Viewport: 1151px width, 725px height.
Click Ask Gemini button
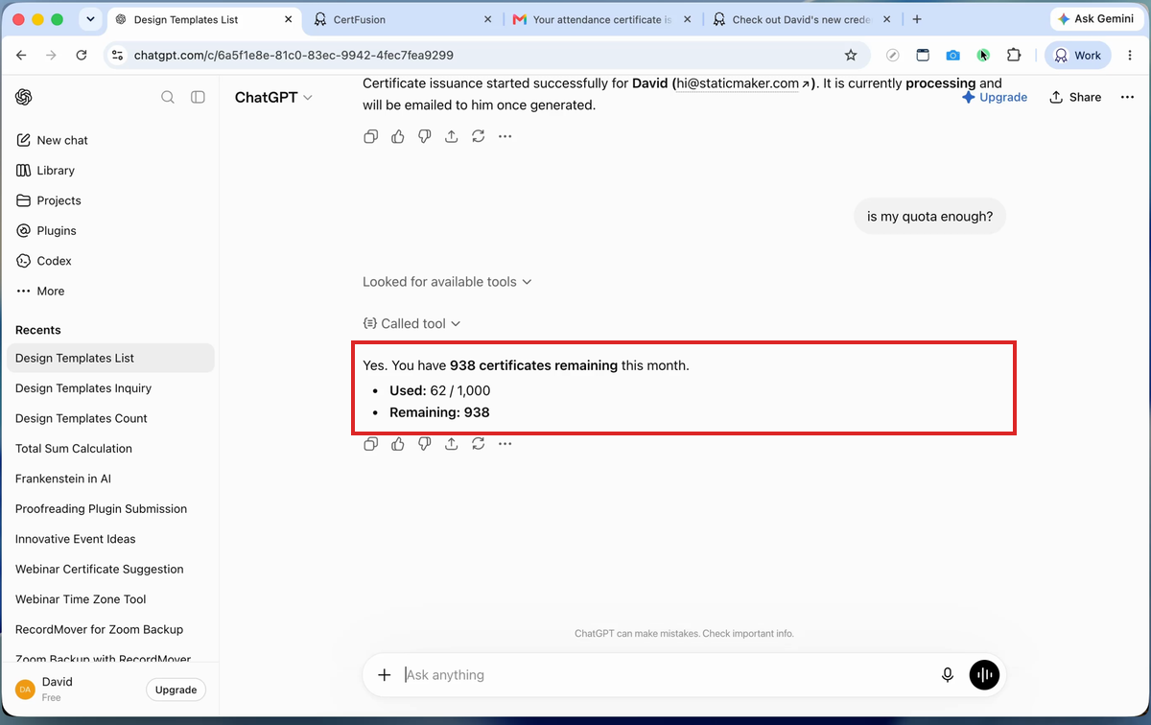(1095, 19)
